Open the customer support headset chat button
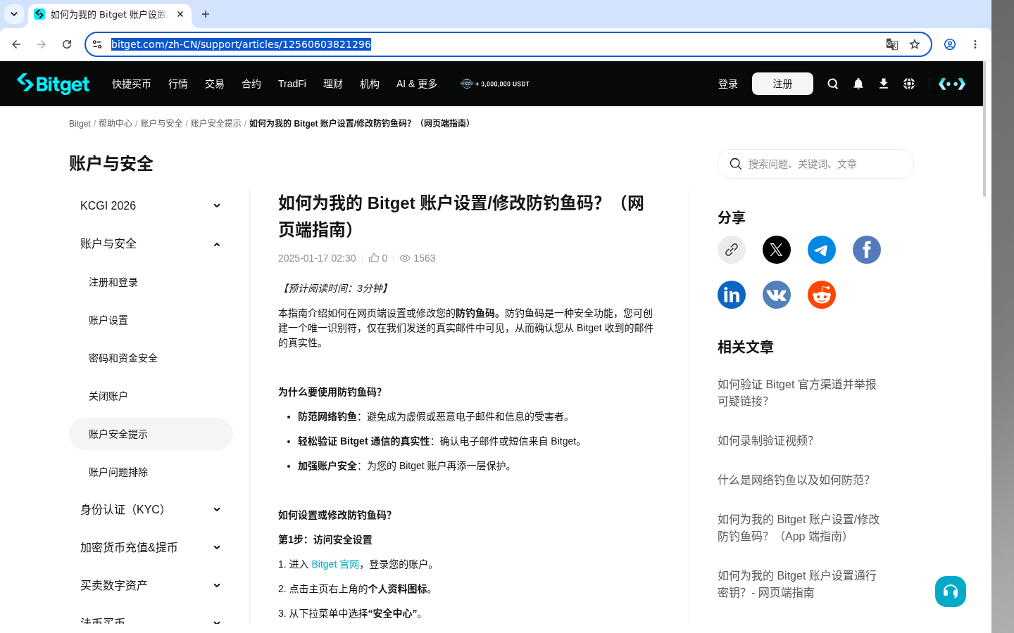 click(951, 592)
